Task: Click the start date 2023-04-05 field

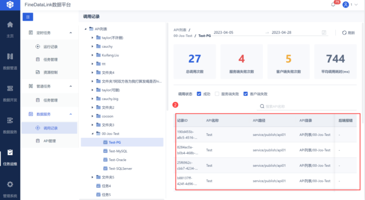Action: (223, 32)
